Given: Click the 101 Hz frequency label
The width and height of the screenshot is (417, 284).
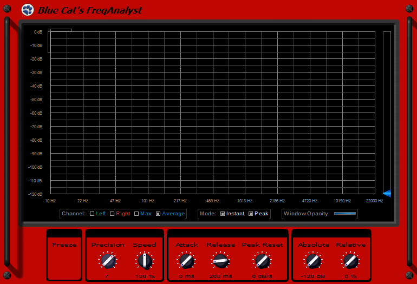Looking at the screenshot, I should coord(148,201).
